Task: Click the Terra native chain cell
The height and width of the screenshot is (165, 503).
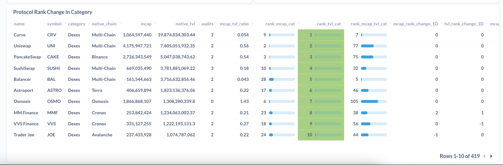Action: click(x=97, y=90)
